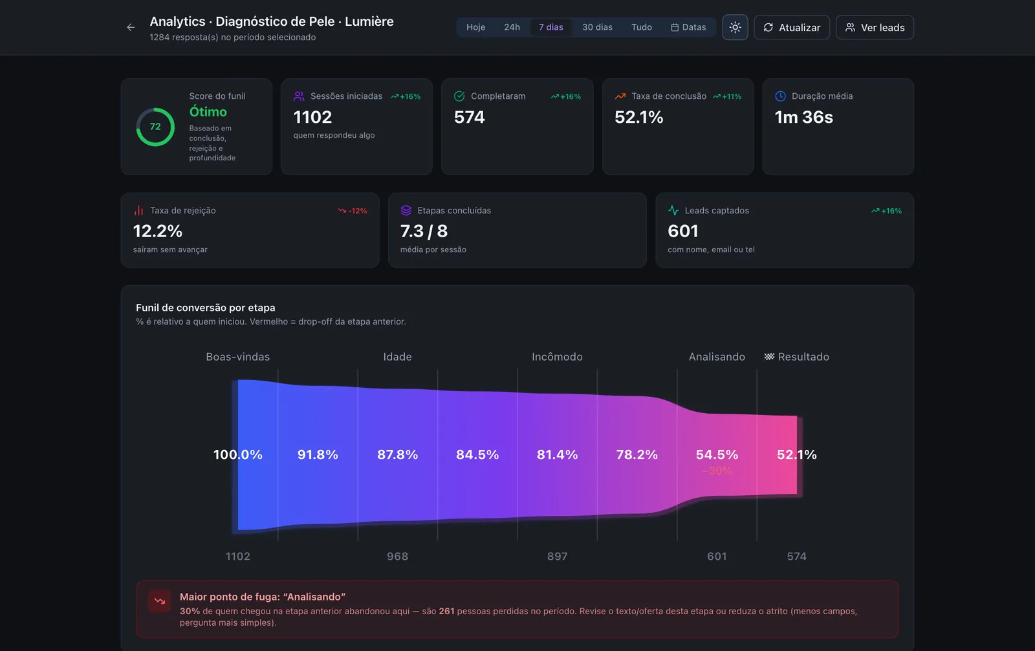Click the Ótimo score label
This screenshot has width=1035, height=651.
pos(208,112)
